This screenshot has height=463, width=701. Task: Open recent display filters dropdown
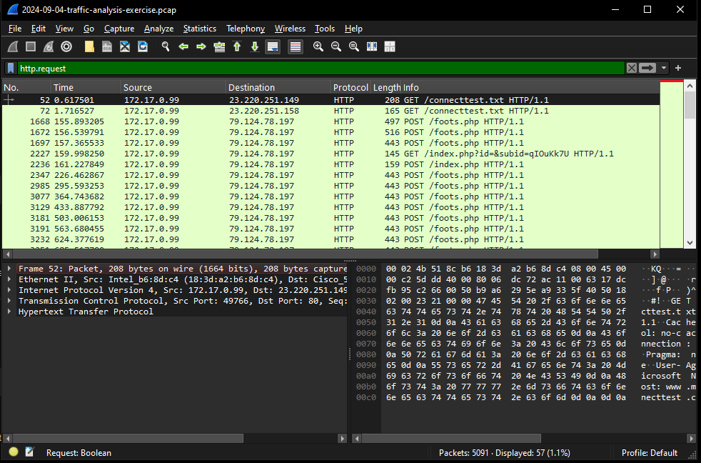pos(663,68)
